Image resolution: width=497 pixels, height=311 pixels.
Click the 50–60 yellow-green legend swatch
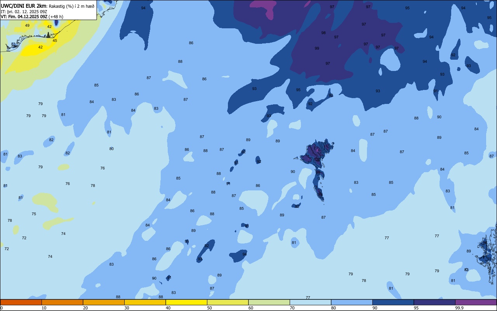pyautogui.click(x=228, y=302)
